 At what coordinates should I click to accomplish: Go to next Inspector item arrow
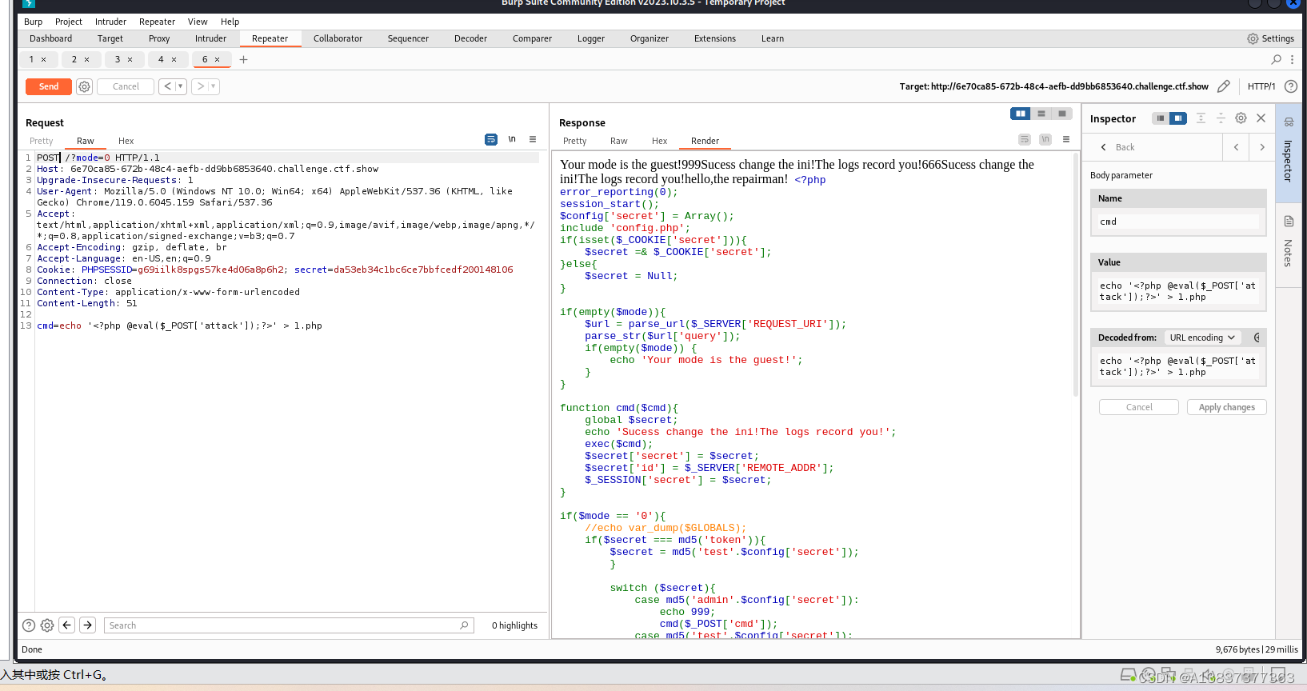click(1262, 147)
